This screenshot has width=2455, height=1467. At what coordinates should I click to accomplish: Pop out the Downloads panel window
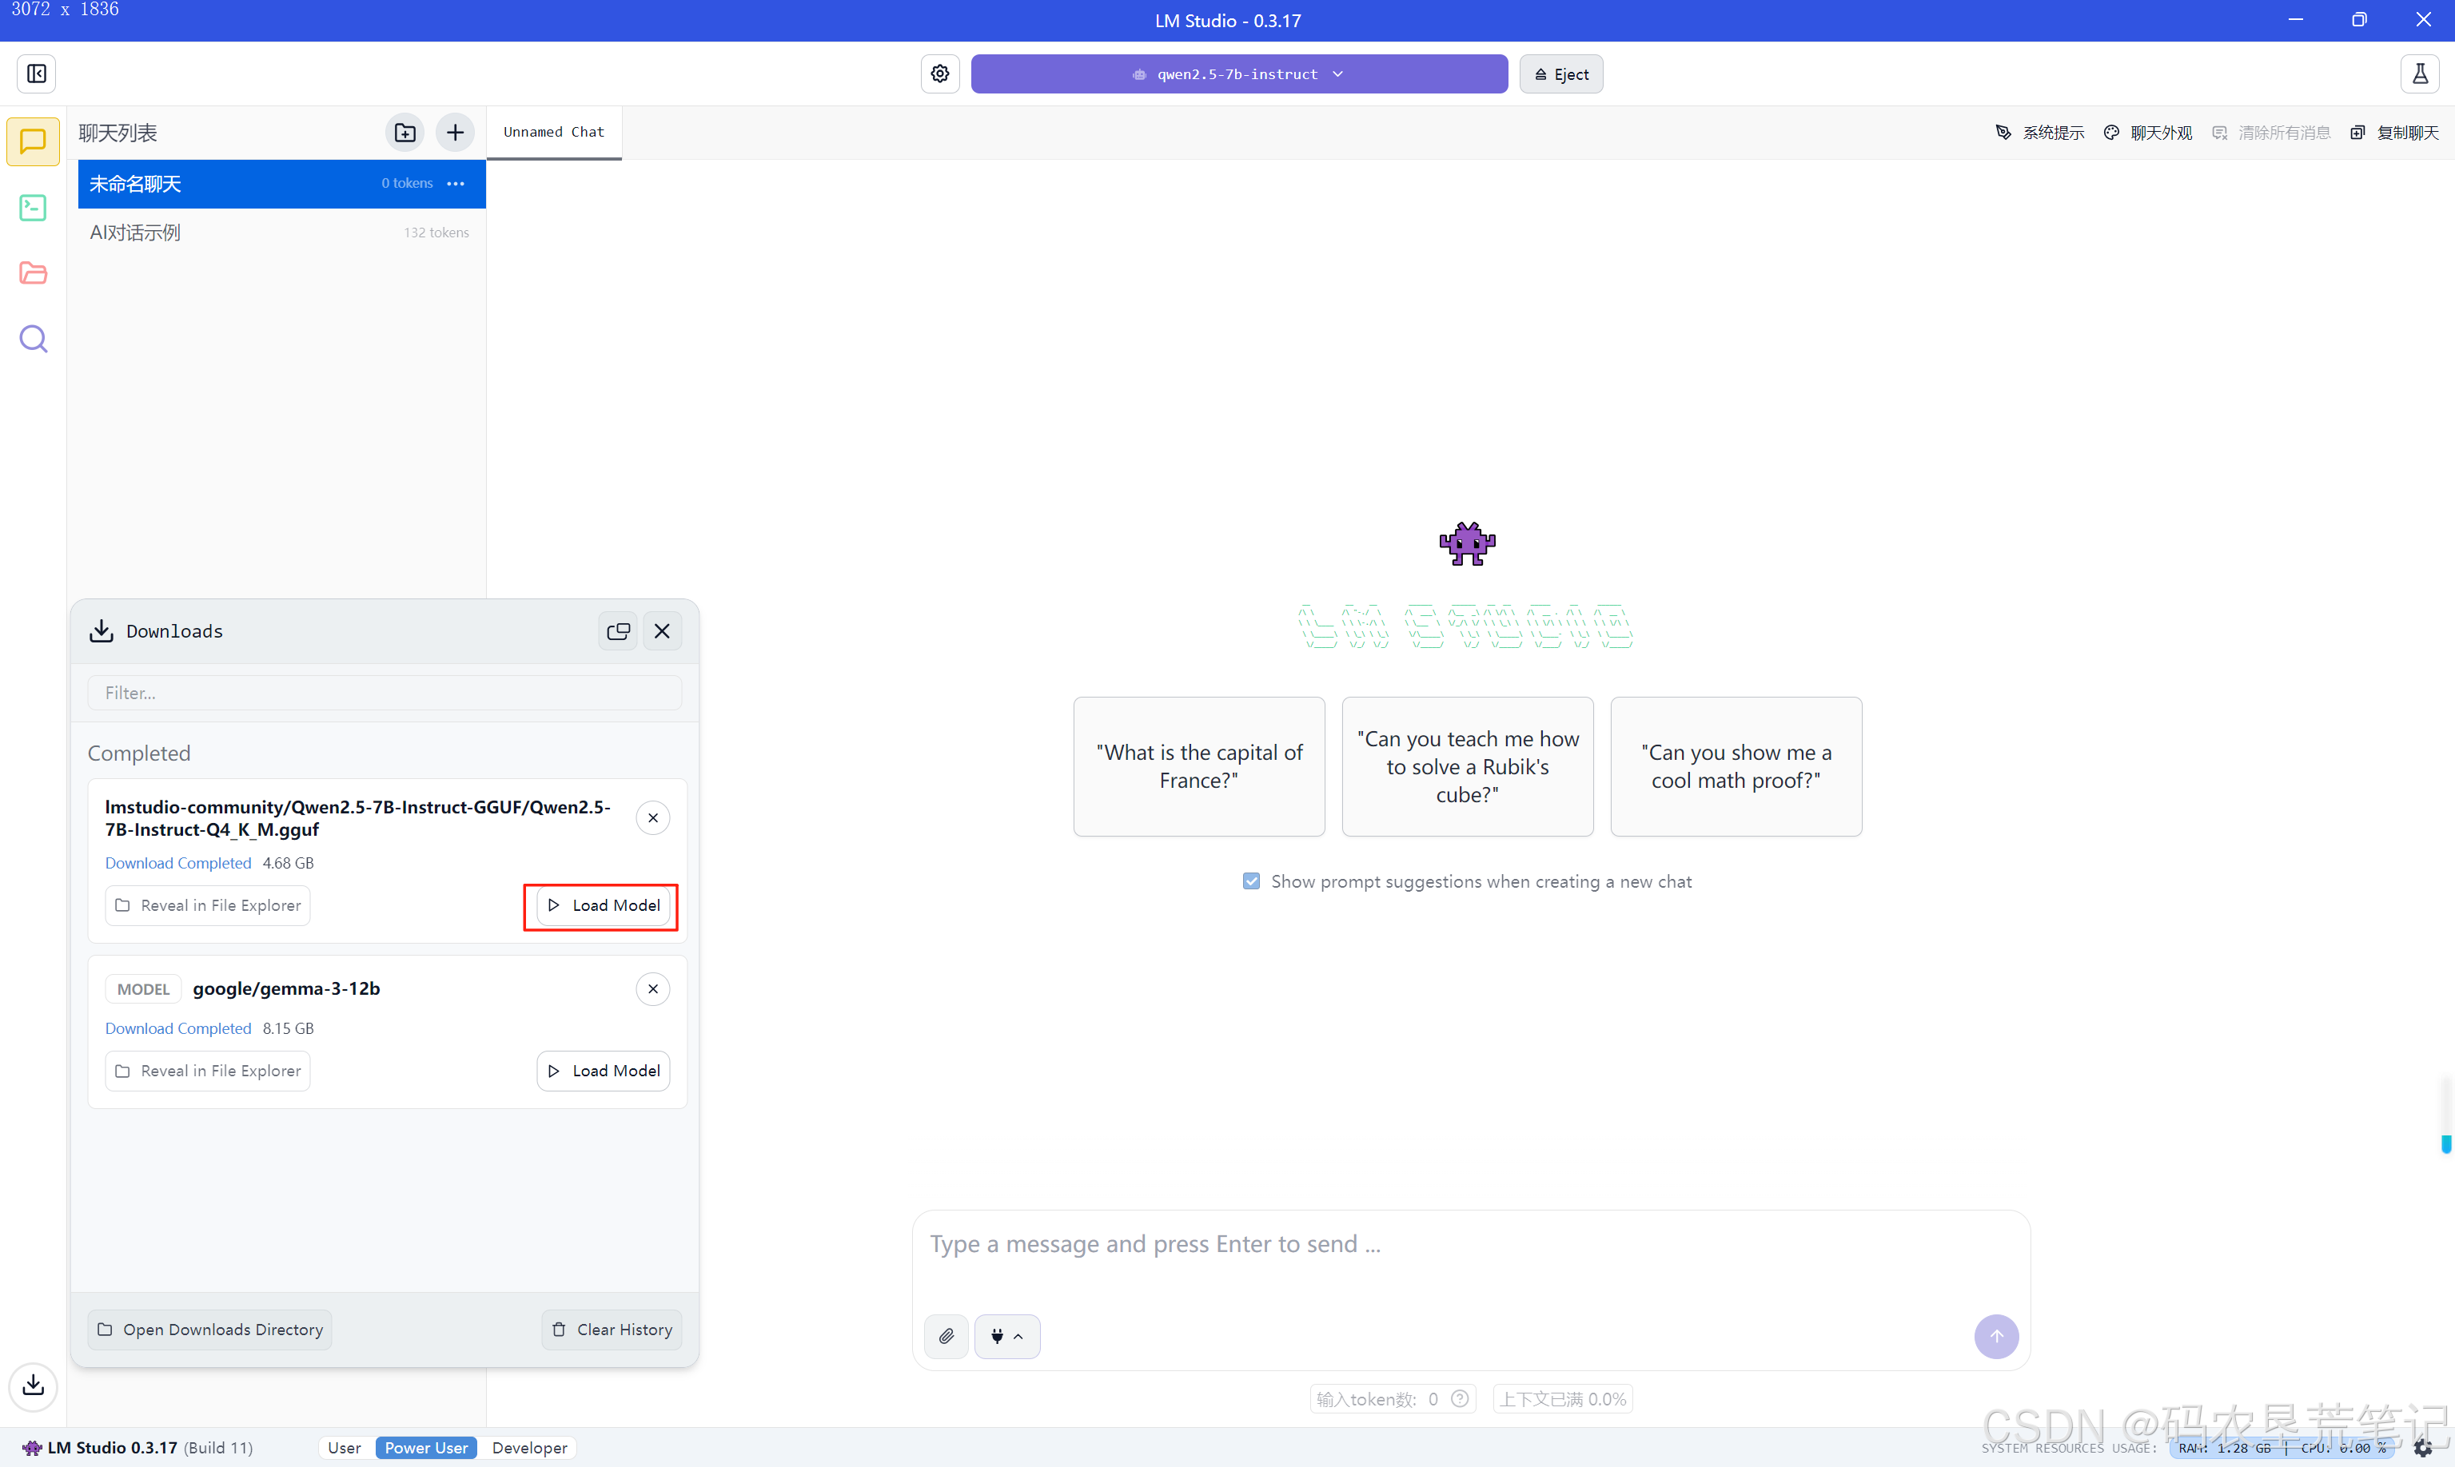[x=618, y=630]
